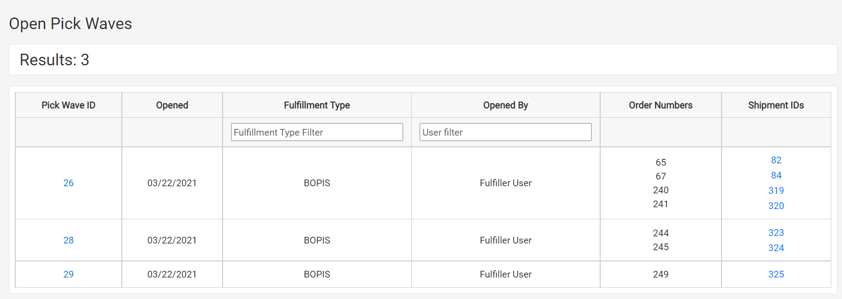842x299 pixels.
Task: Open shipment ID 82
Action: coord(776,160)
